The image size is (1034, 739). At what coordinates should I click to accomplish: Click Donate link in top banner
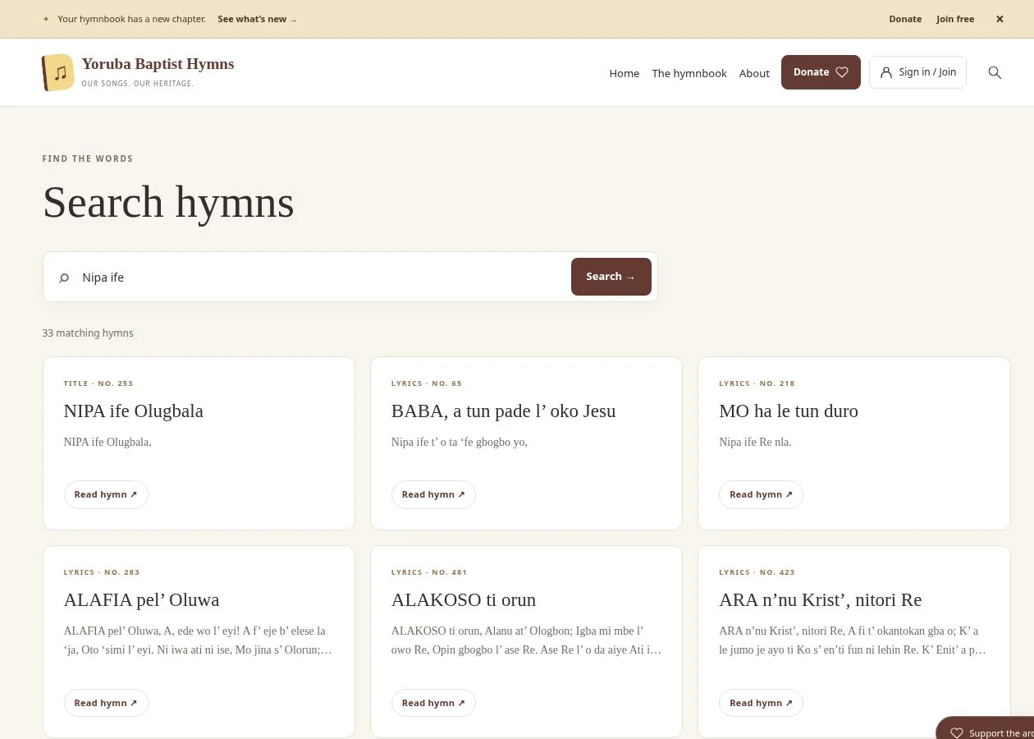pos(905,19)
